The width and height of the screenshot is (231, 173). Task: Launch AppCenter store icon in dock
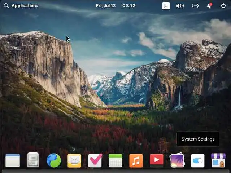[218, 160]
